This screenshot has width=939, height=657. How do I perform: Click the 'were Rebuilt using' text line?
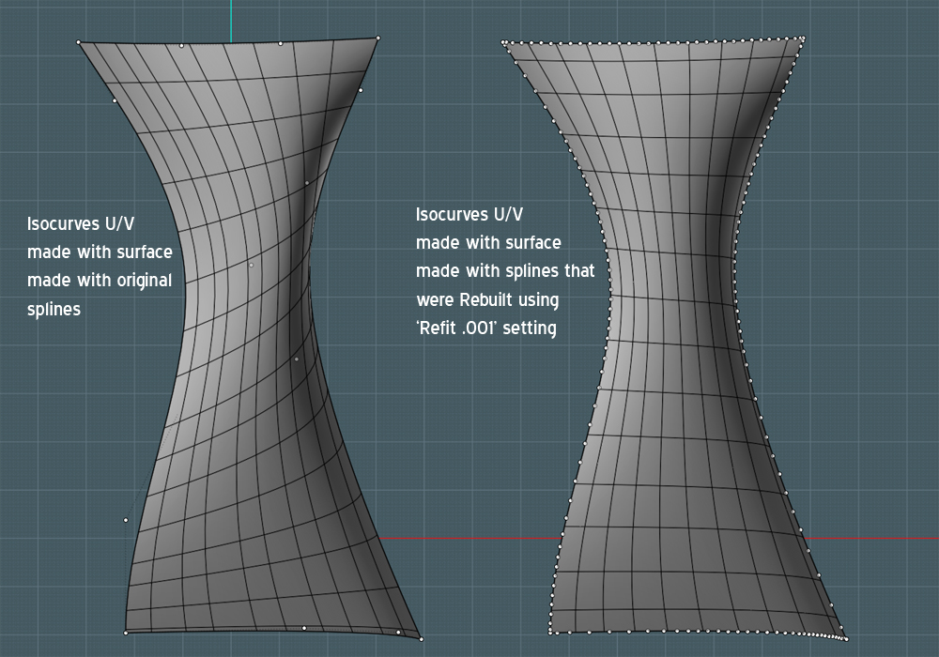[487, 299]
